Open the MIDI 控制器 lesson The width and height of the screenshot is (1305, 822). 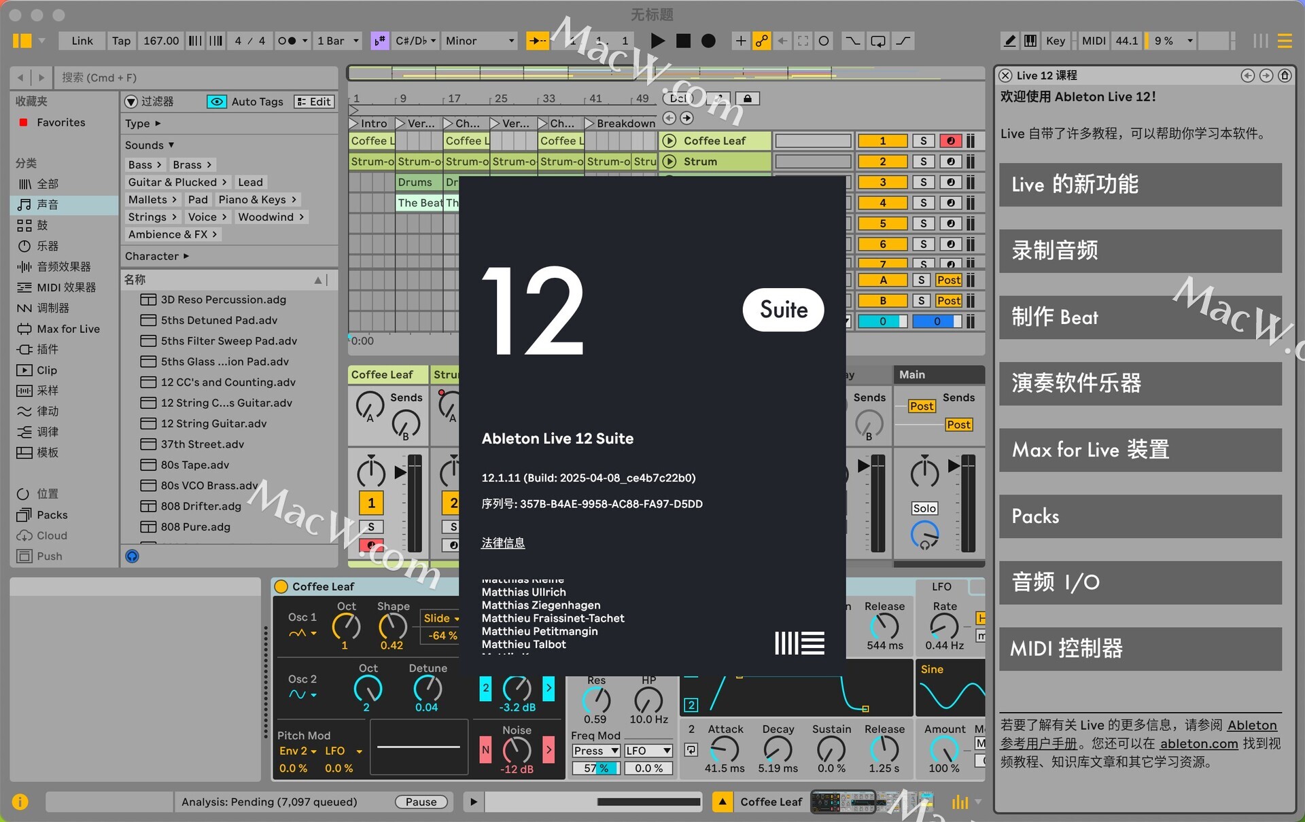[1140, 649]
